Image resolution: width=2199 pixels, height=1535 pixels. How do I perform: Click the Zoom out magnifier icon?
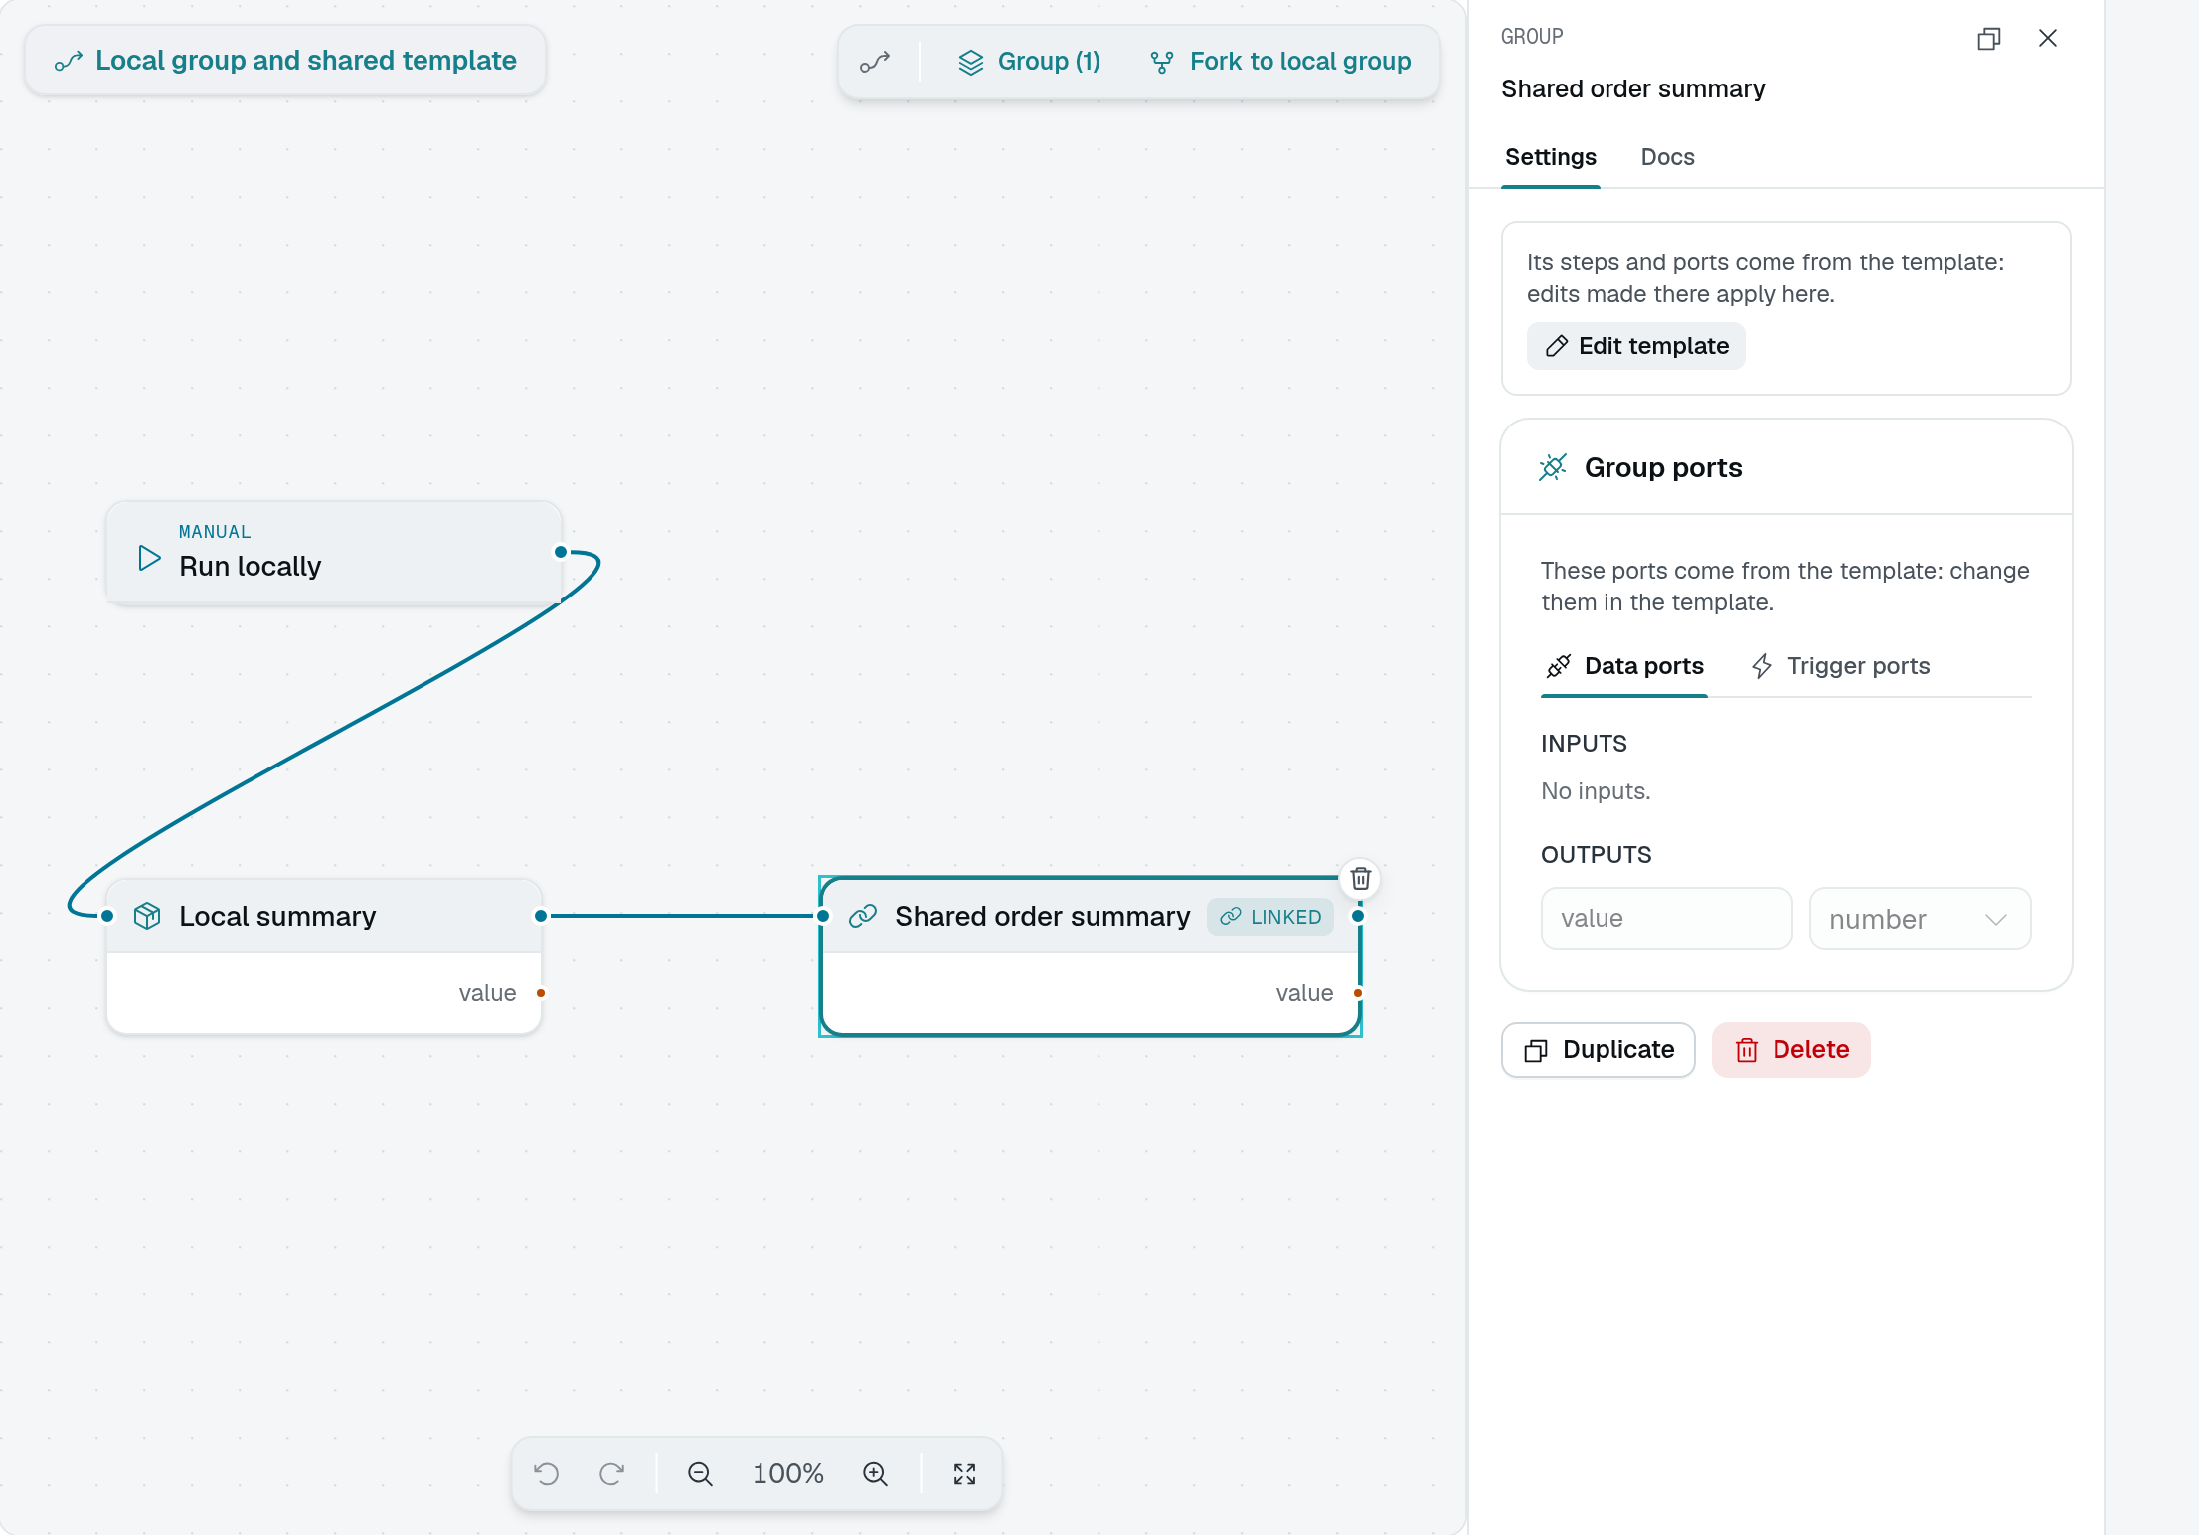pyautogui.click(x=700, y=1473)
